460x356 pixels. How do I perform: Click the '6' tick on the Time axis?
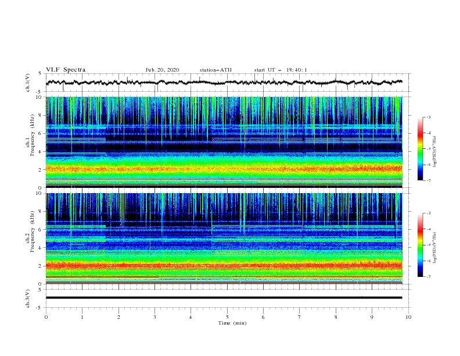263,317
